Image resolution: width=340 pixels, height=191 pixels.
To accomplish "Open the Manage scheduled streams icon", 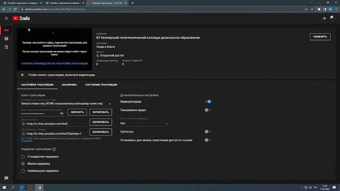I will pos(6,47).
